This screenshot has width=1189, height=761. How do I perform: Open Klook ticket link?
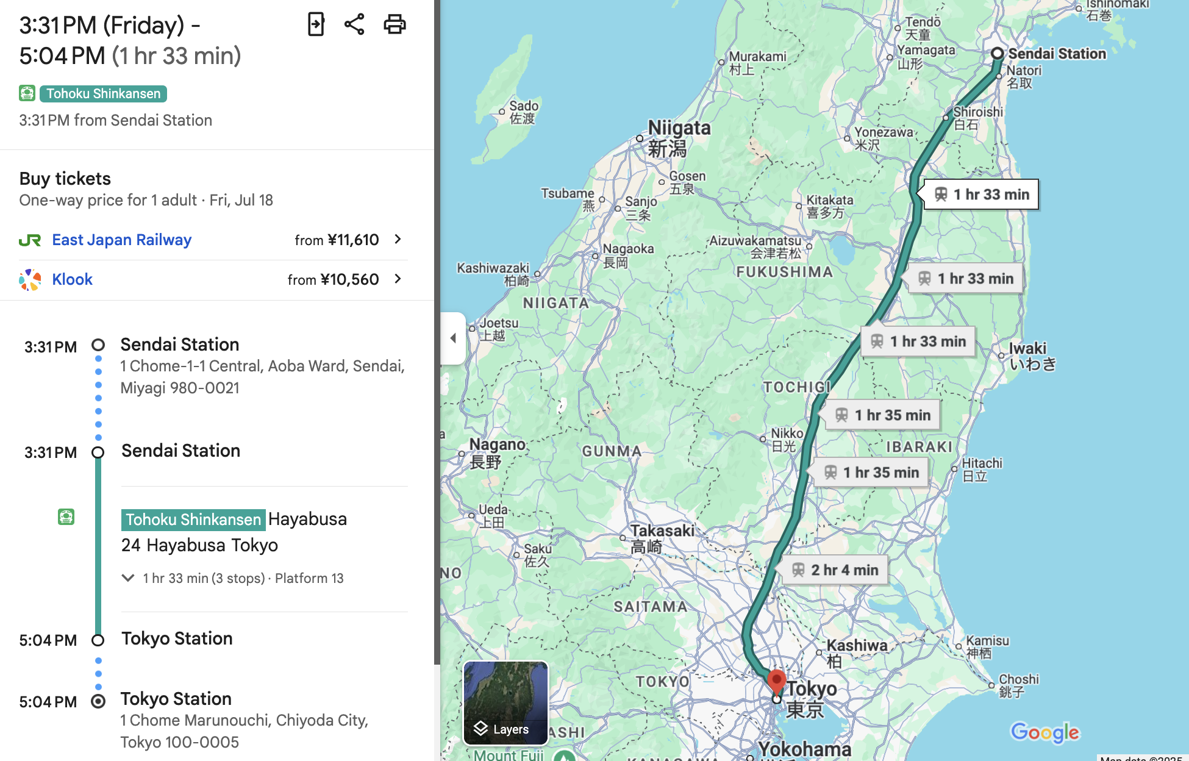point(72,279)
